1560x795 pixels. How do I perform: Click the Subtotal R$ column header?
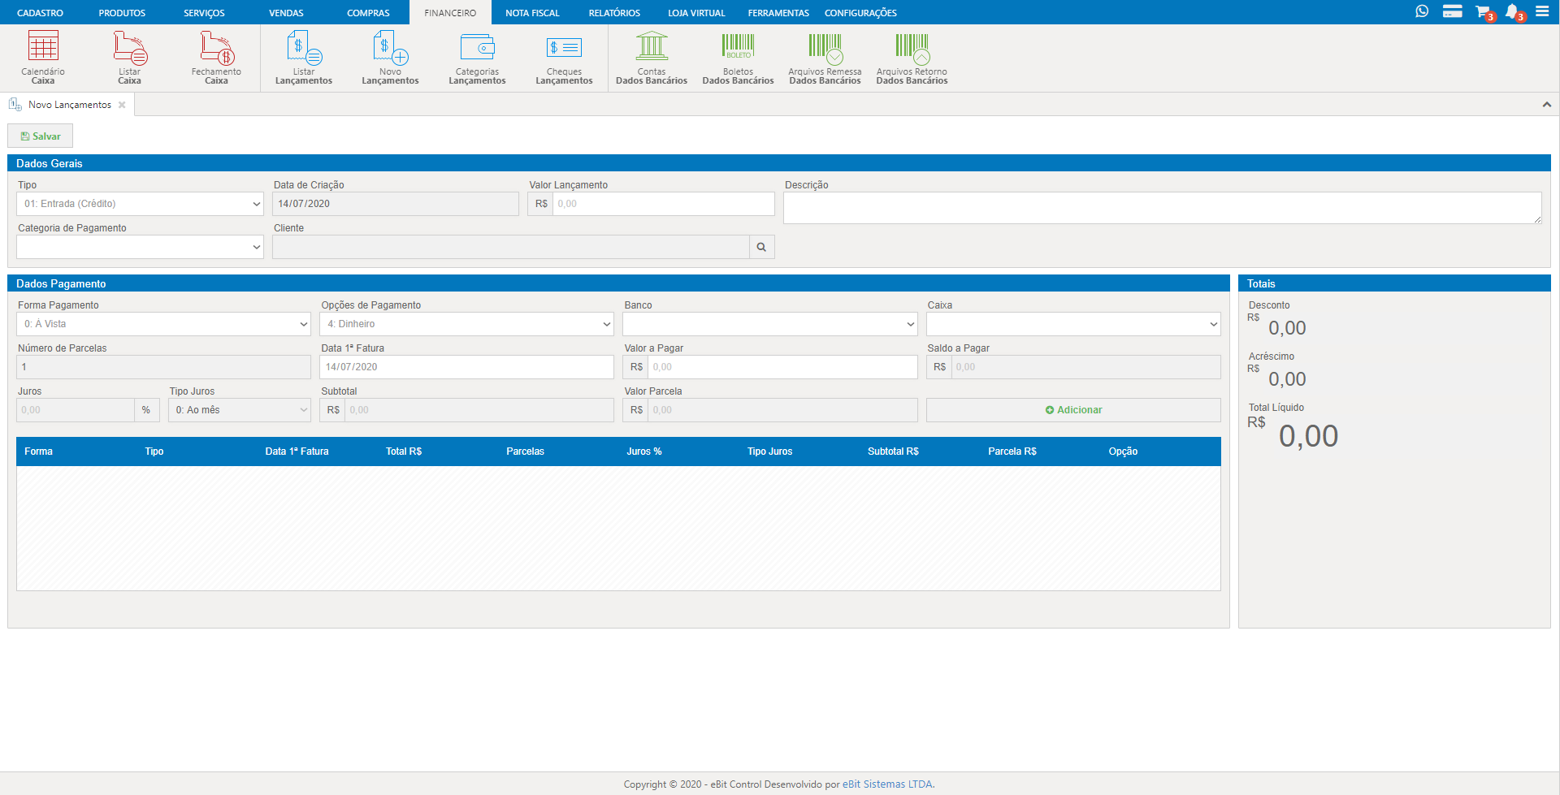(x=893, y=452)
